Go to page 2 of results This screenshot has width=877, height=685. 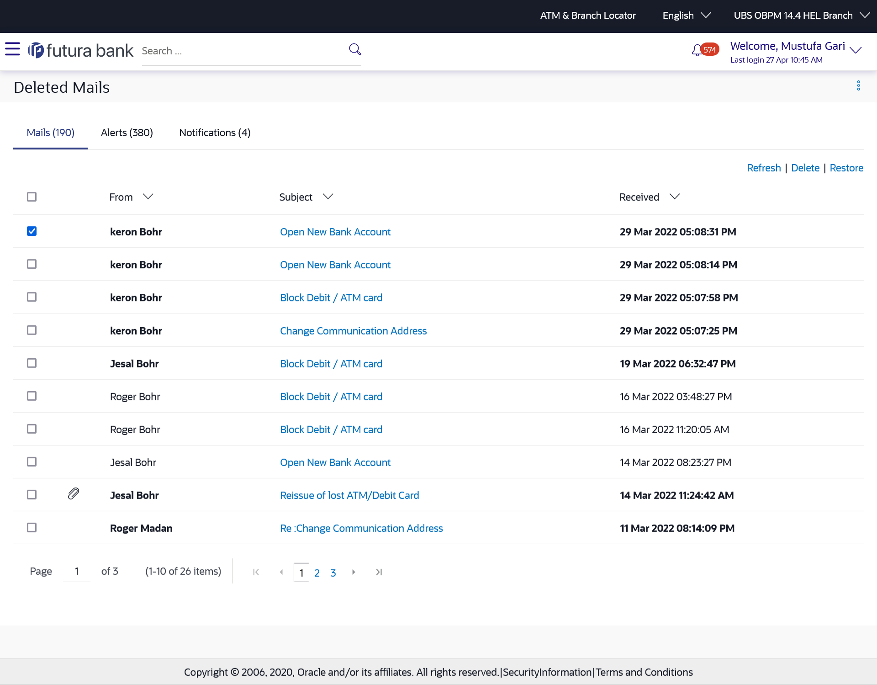click(317, 573)
